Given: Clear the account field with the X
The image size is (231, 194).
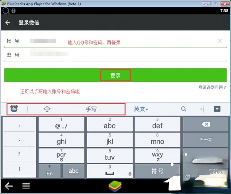Looking at the screenshot, I should 220,41.
